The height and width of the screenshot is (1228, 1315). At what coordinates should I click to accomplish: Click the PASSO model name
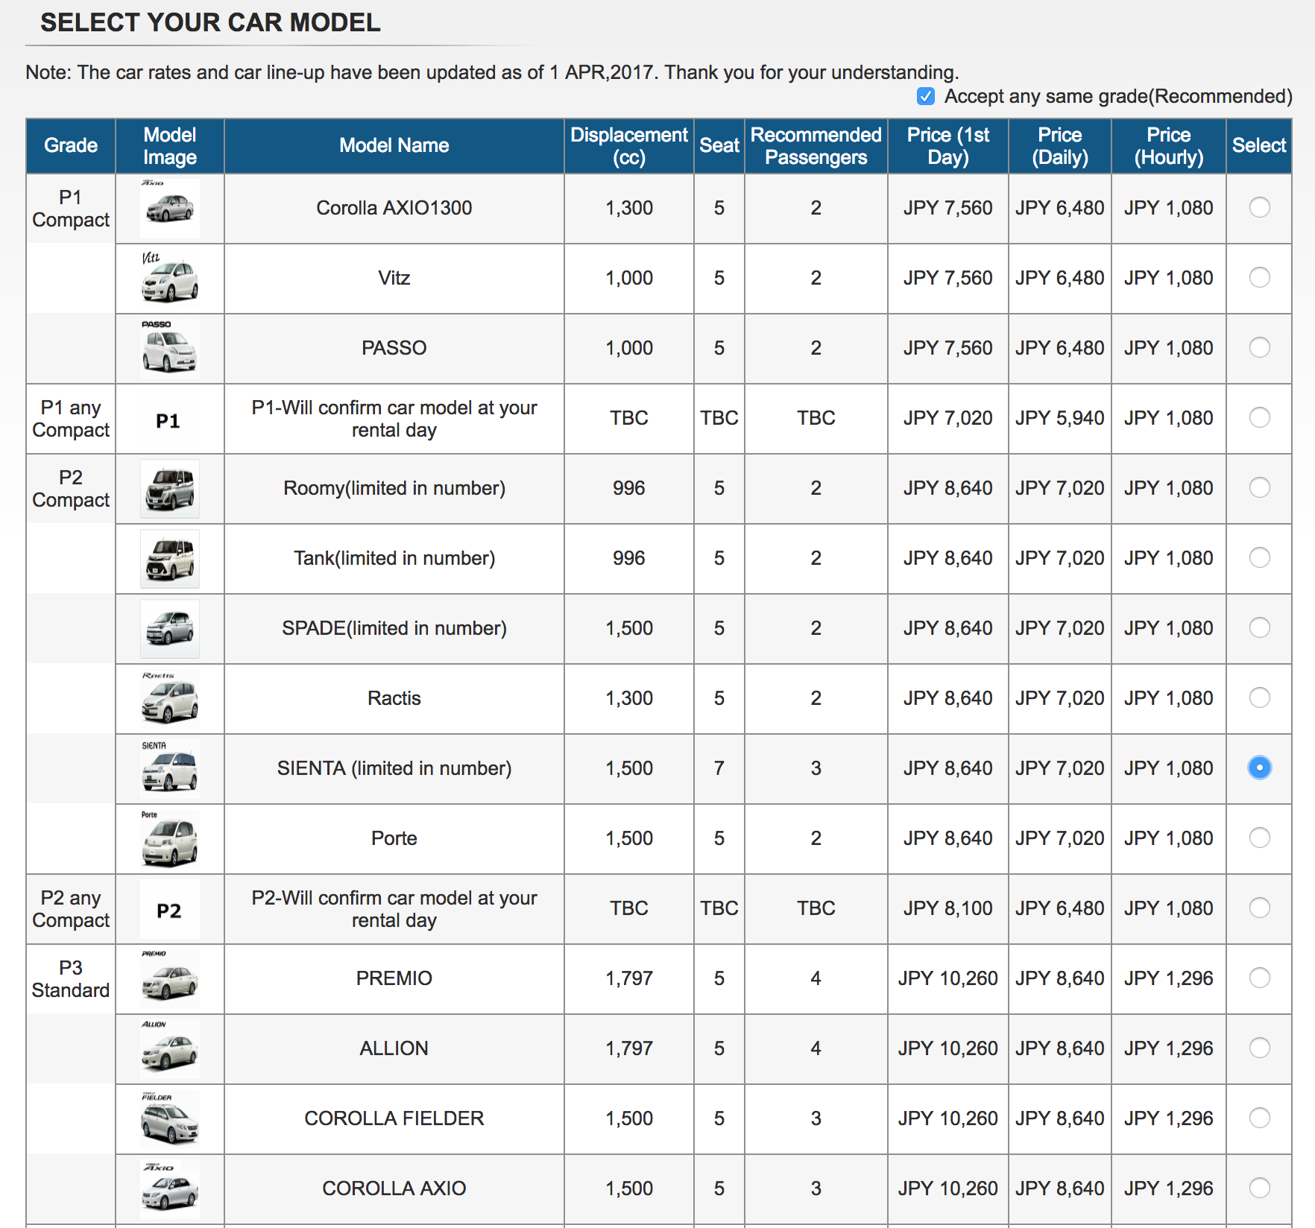(x=394, y=348)
